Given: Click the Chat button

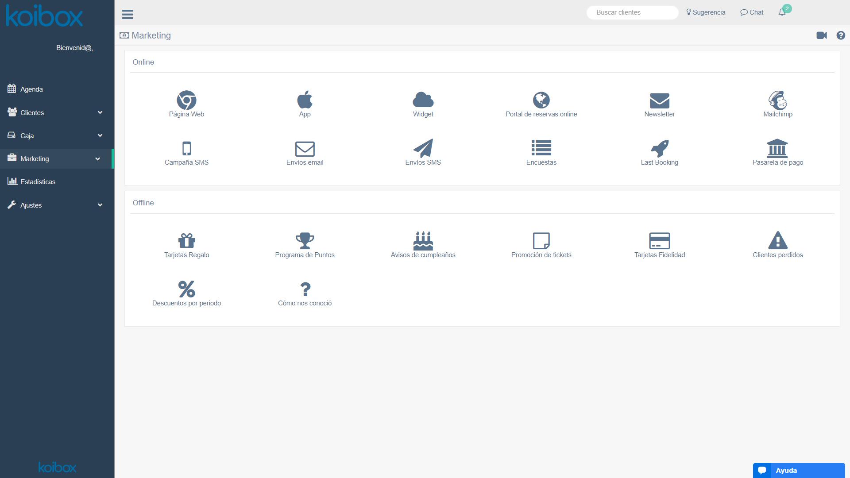Looking at the screenshot, I should (x=752, y=12).
